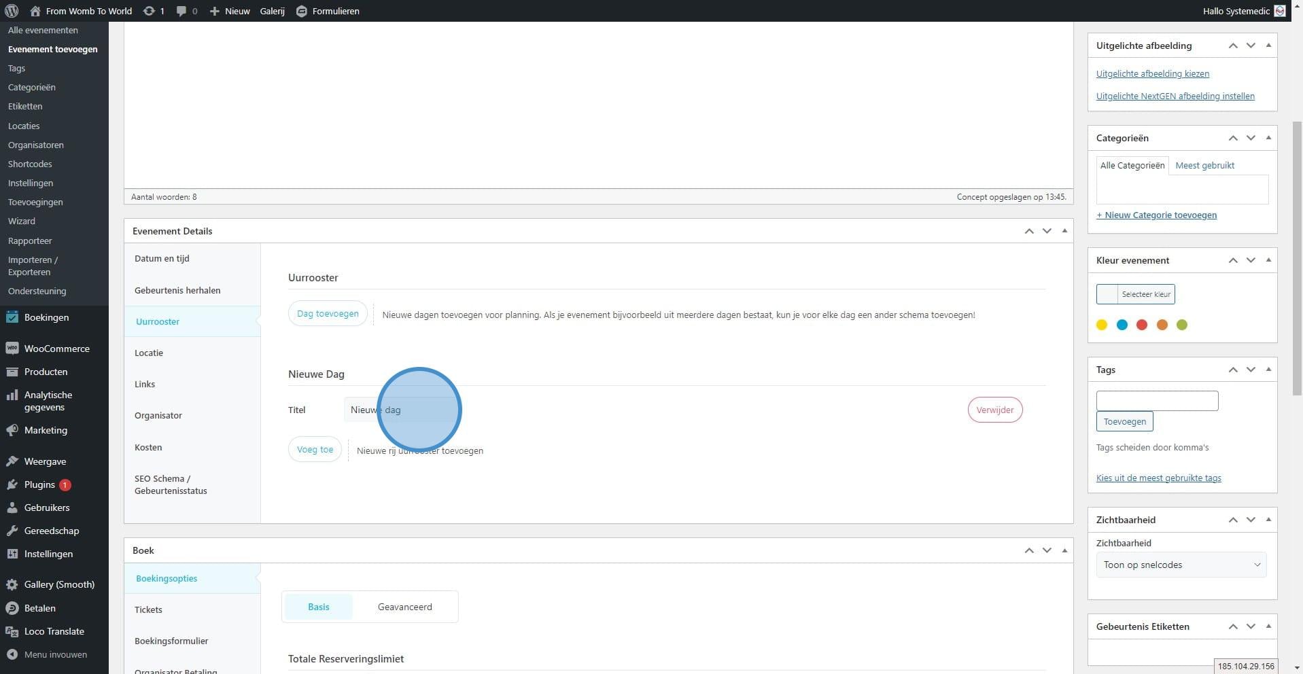Open Boekingen in the sidebar

(46, 317)
